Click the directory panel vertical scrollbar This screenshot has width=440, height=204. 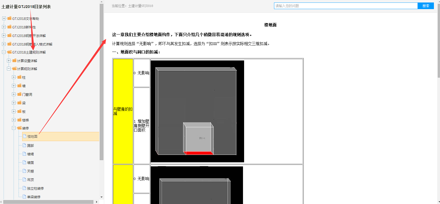point(102,82)
